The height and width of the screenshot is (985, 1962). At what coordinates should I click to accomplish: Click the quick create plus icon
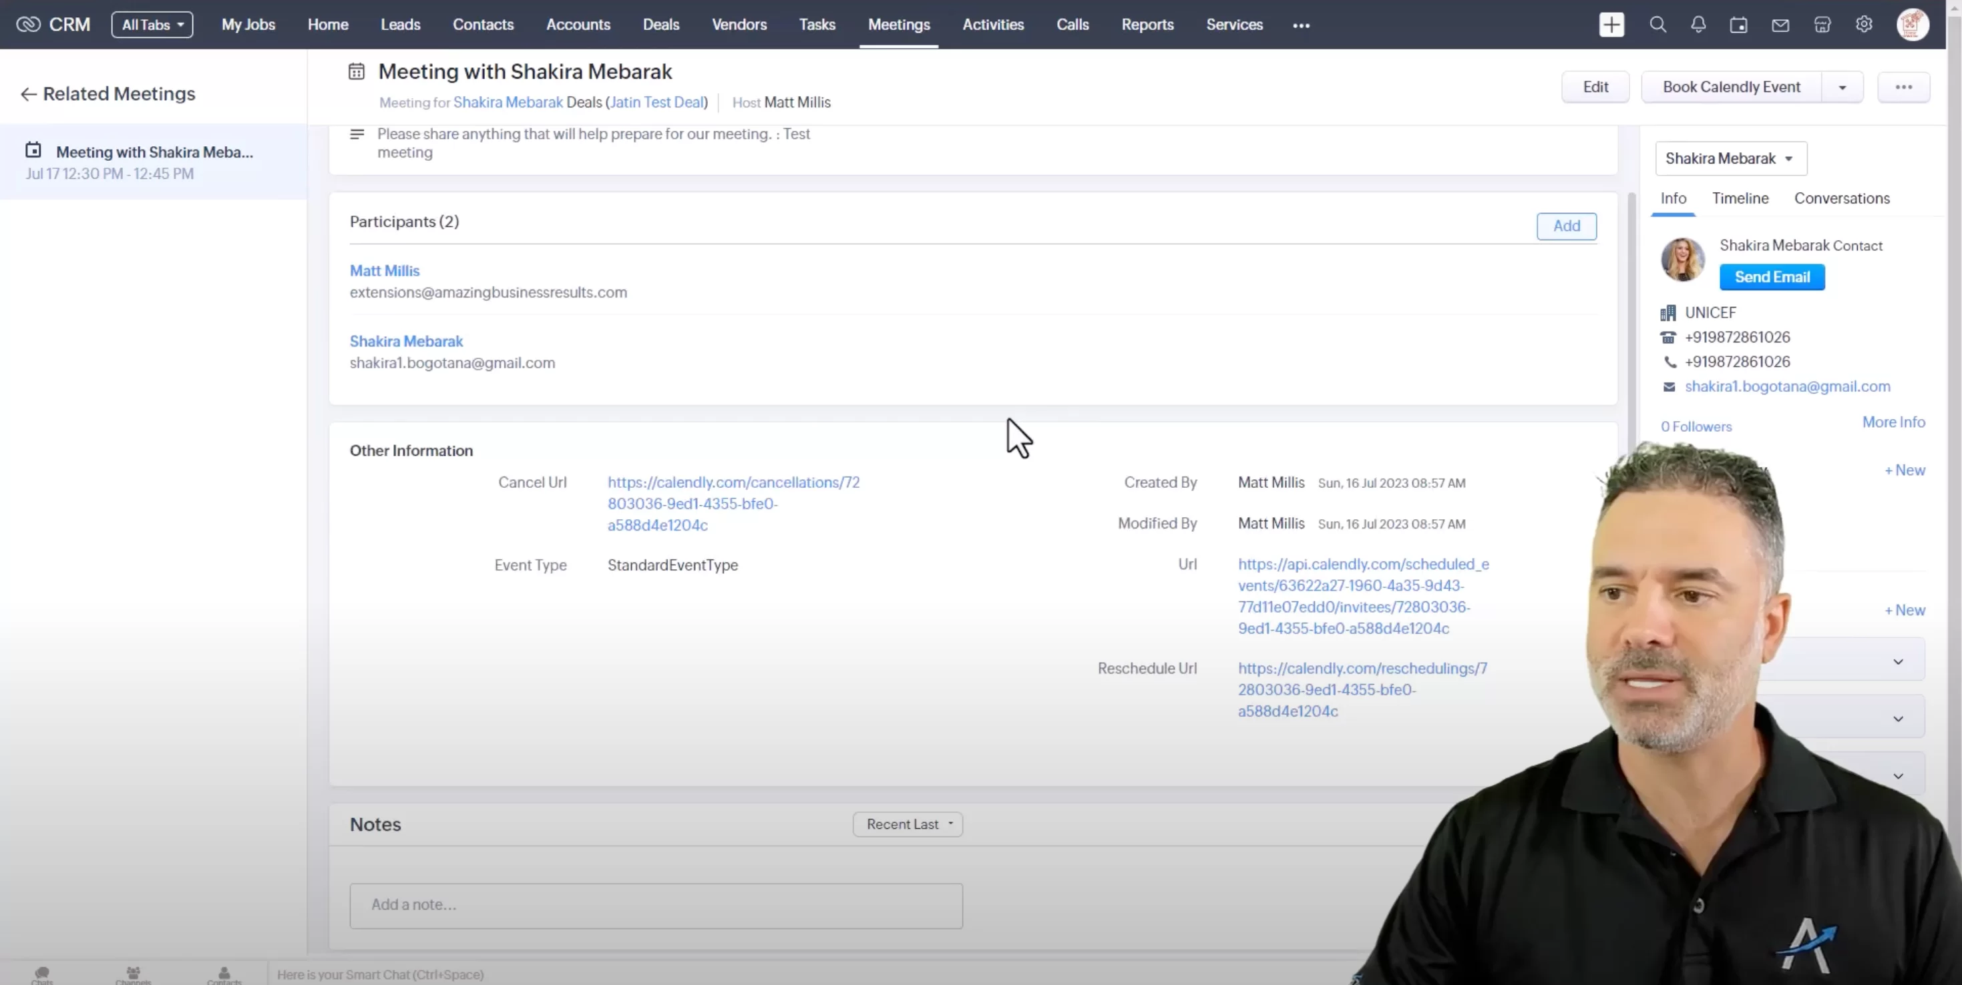[1611, 25]
